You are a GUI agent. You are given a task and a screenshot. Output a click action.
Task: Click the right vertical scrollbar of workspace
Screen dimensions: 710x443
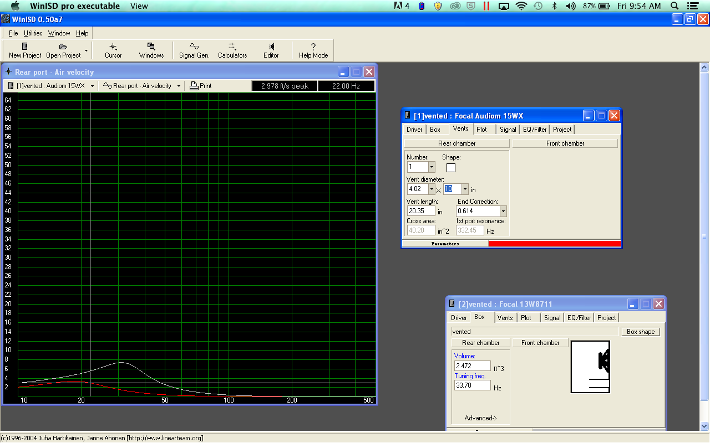tap(704, 246)
